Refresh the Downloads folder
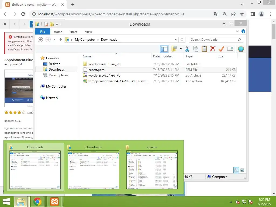276x207 pixels. point(182,40)
